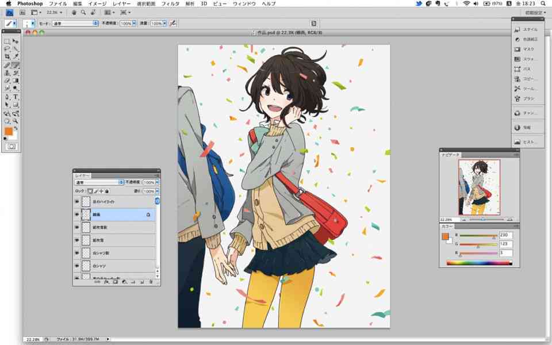Open the フィルタ menu
552x345 pixels.
tap(170, 3)
